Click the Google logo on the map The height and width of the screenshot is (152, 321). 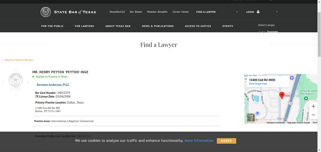click(x=282, y=118)
